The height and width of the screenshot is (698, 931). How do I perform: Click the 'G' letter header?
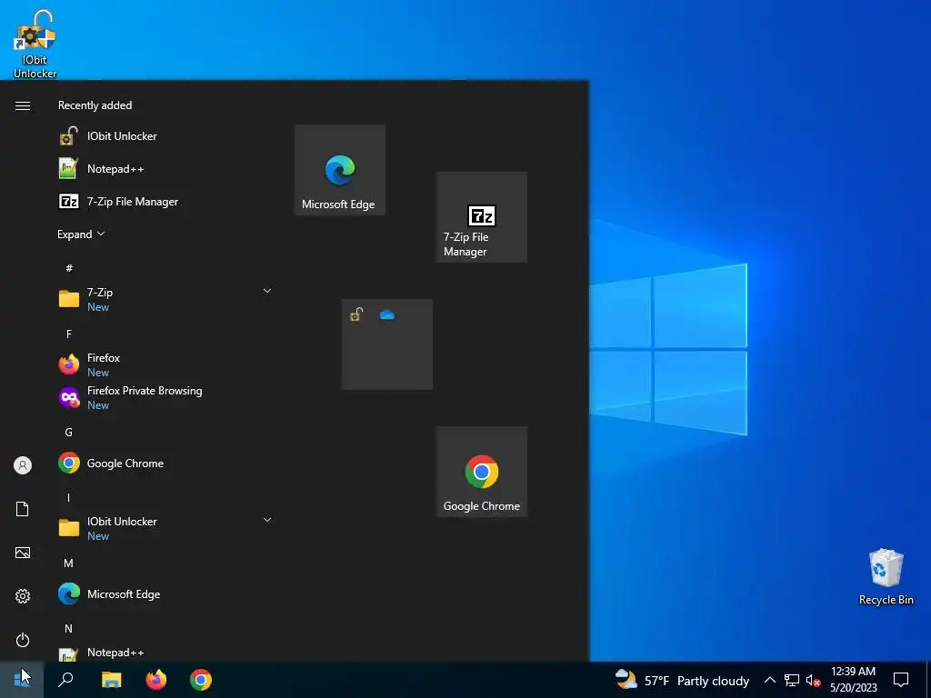pos(69,432)
